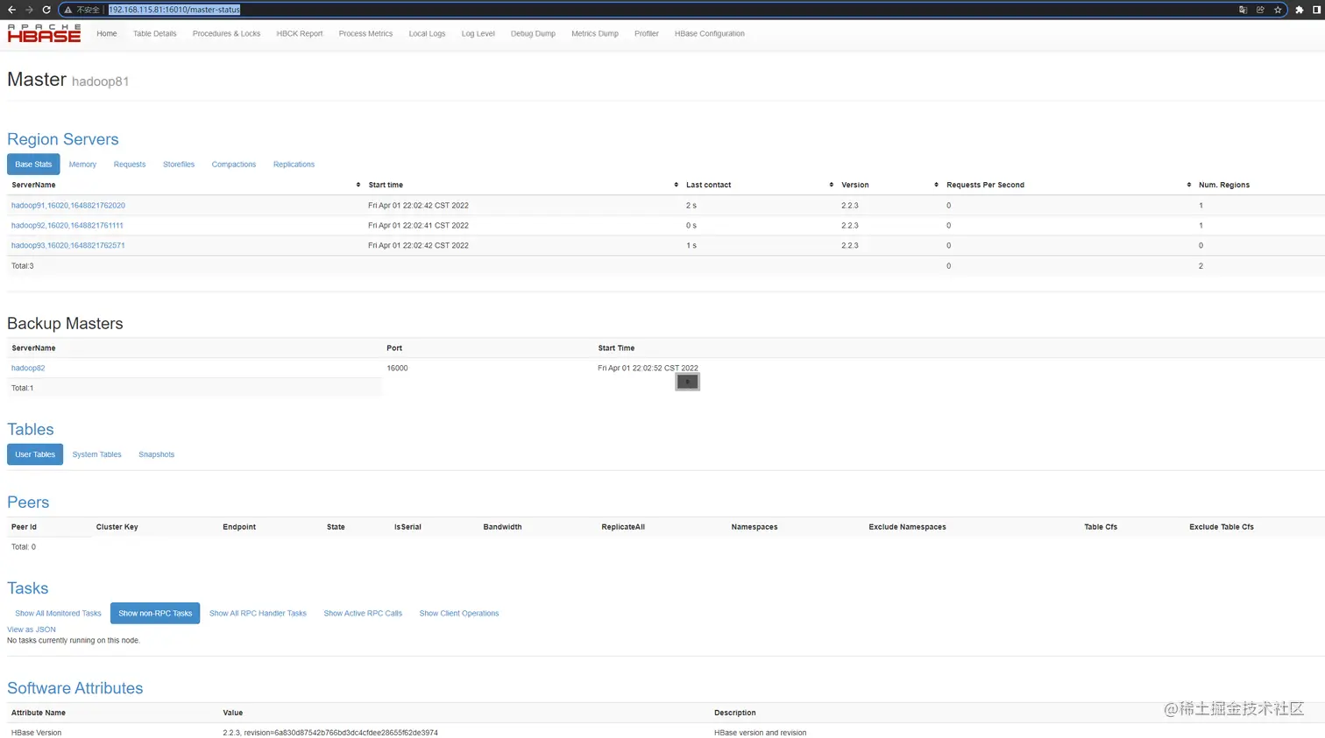The image size is (1325, 738).
Task: Open Process Metrics page
Action: (x=365, y=33)
